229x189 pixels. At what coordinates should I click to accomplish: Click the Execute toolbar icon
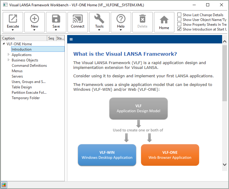pos(13,19)
